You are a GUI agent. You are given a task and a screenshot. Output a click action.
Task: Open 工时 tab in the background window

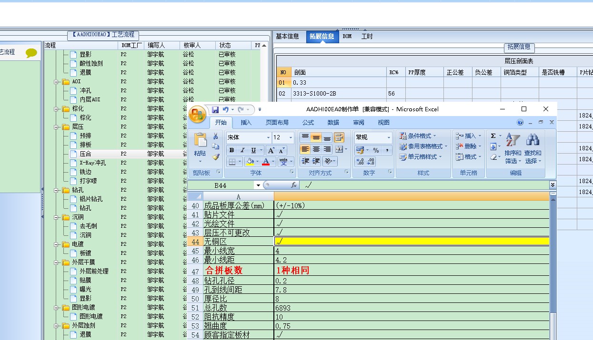pos(367,37)
